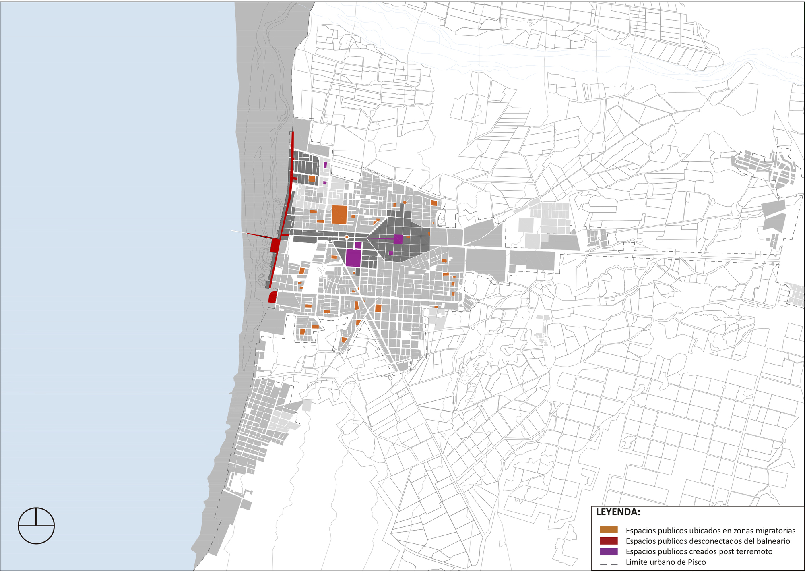
Task: Click the red rectangular block at the pier base
Action: pos(275,245)
